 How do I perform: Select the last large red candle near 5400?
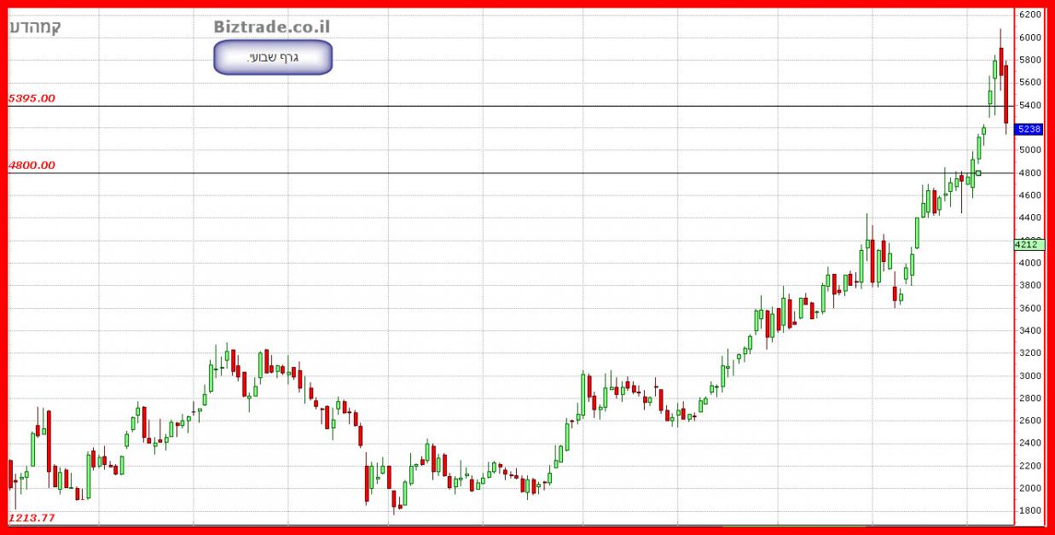(1006, 94)
